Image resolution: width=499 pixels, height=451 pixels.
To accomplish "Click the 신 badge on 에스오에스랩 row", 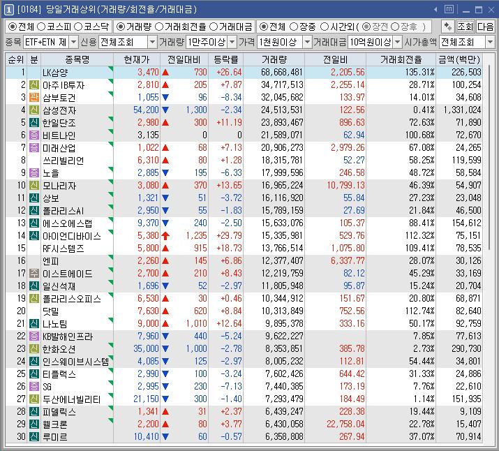I will click(34, 223).
